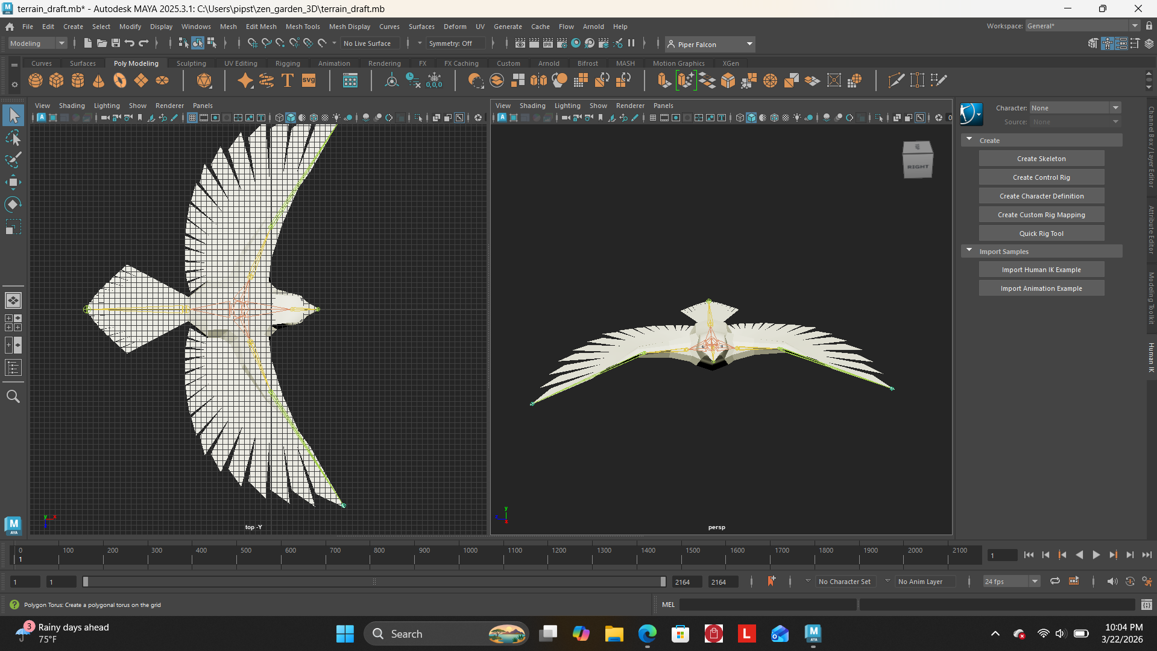Open the Arnold menu in the menu bar
This screenshot has height=651, width=1157.
tap(593, 27)
